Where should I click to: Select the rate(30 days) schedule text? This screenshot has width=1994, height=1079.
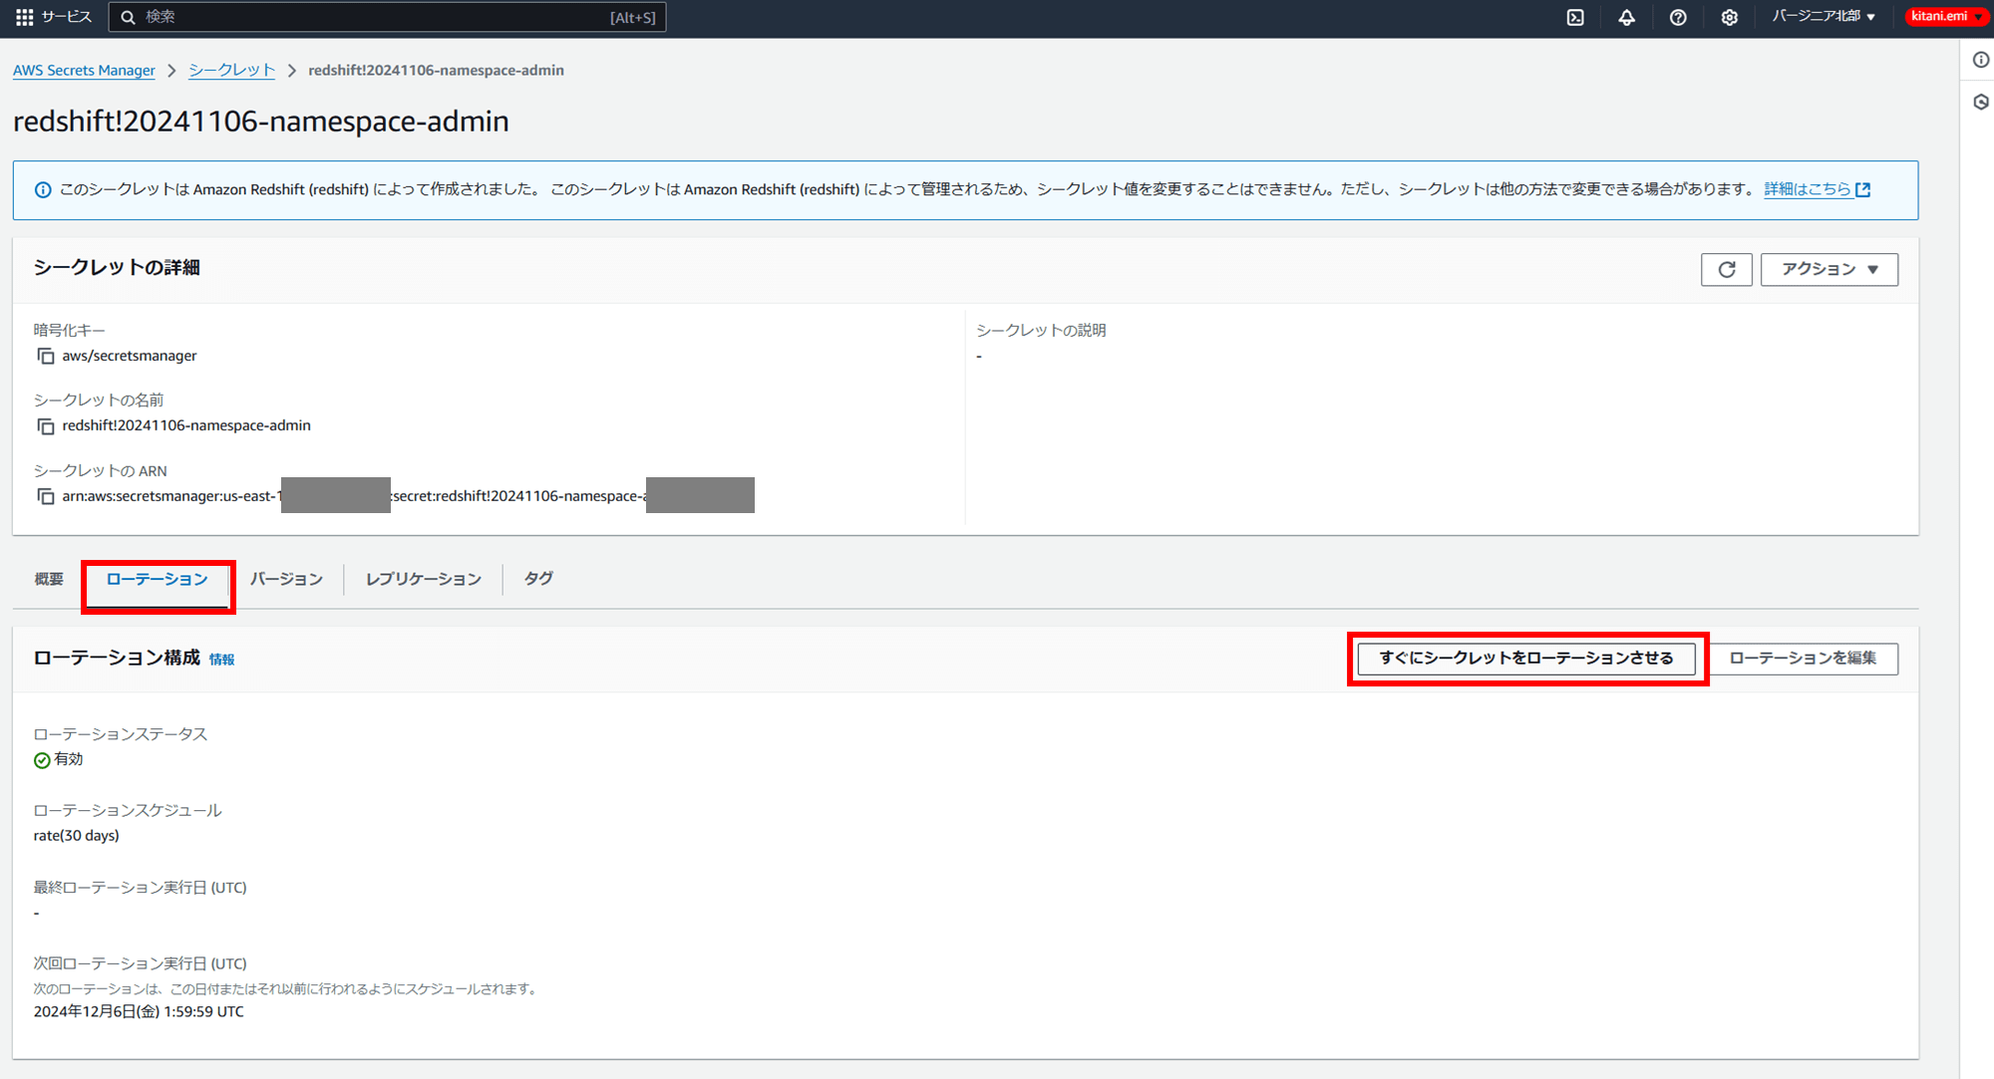pyautogui.click(x=77, y=836)
